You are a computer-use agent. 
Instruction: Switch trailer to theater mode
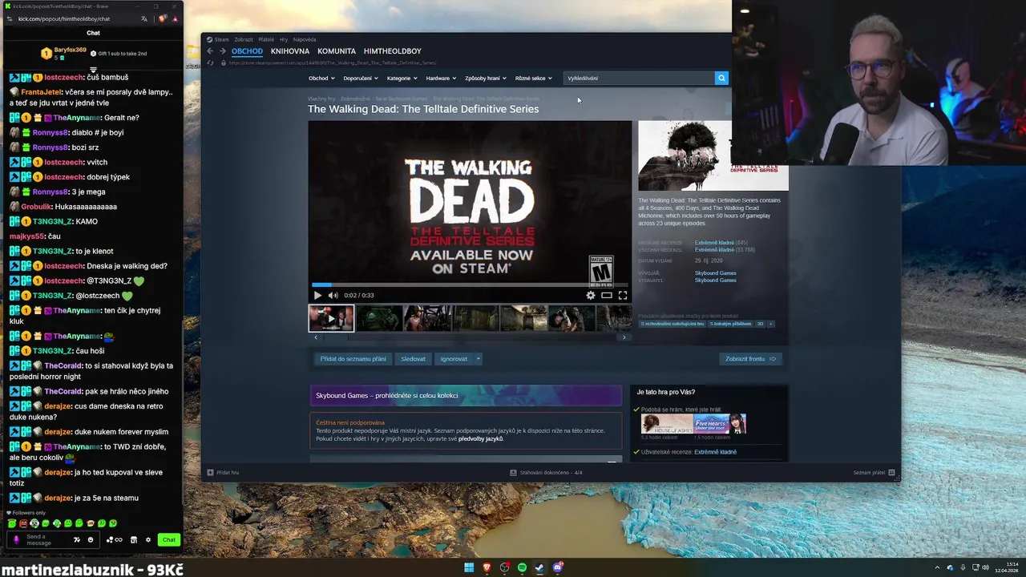(607, 295)
